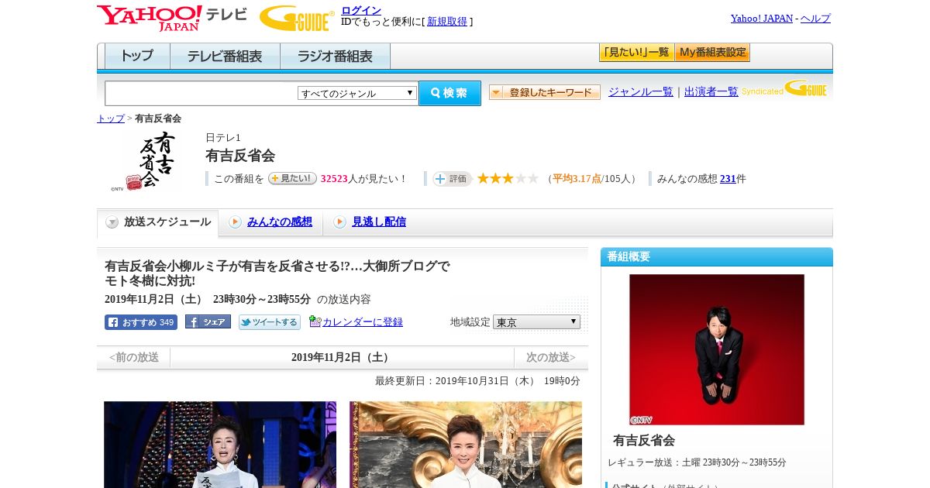This screenshot has height=488, width=930.
Task: Click the 2019年11月2日（土） date bar text
Action: click(x=342, y=357)
